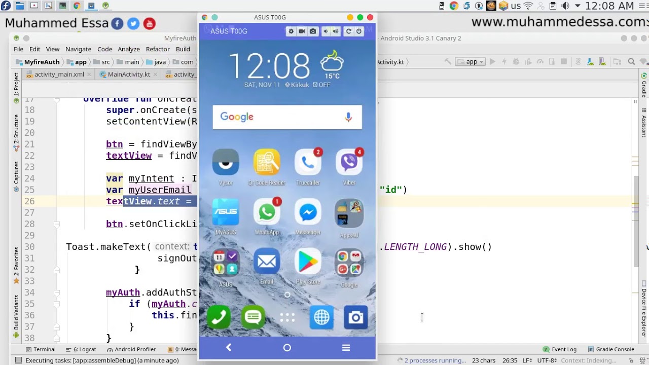649x365 pixels.
Task: Launch the MyASUS app
Action: 226,212
